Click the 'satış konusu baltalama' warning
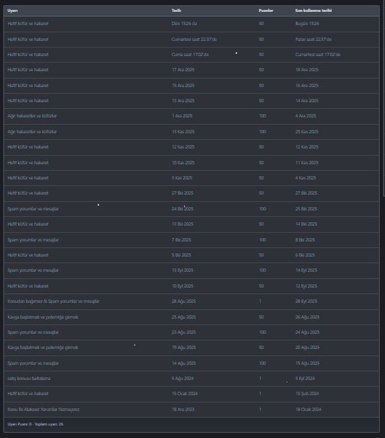The image size is (385, 438). coord(192,379)
